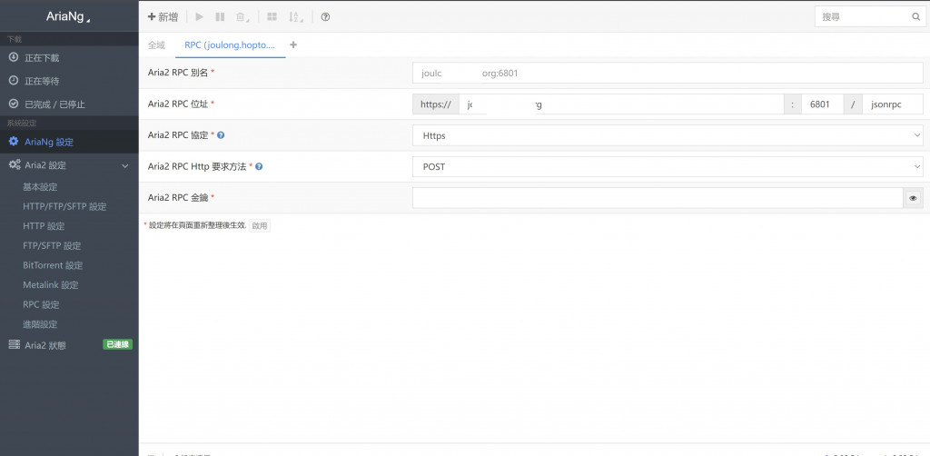Viewport: 930px width, 456px height.
Task: Open the AriaNg logo dropdown
Action: (x=69, y=17)
